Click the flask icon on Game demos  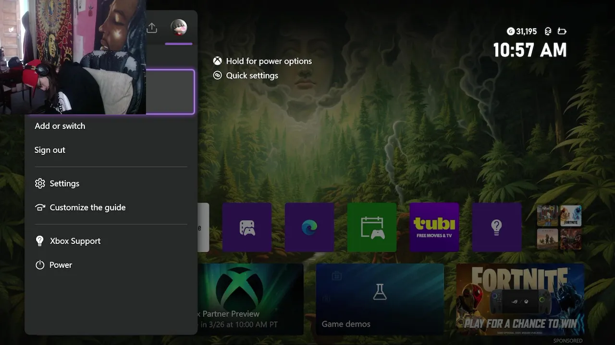click(x=380, y=292)
